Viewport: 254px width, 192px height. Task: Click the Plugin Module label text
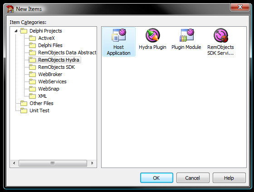point(186,47)
